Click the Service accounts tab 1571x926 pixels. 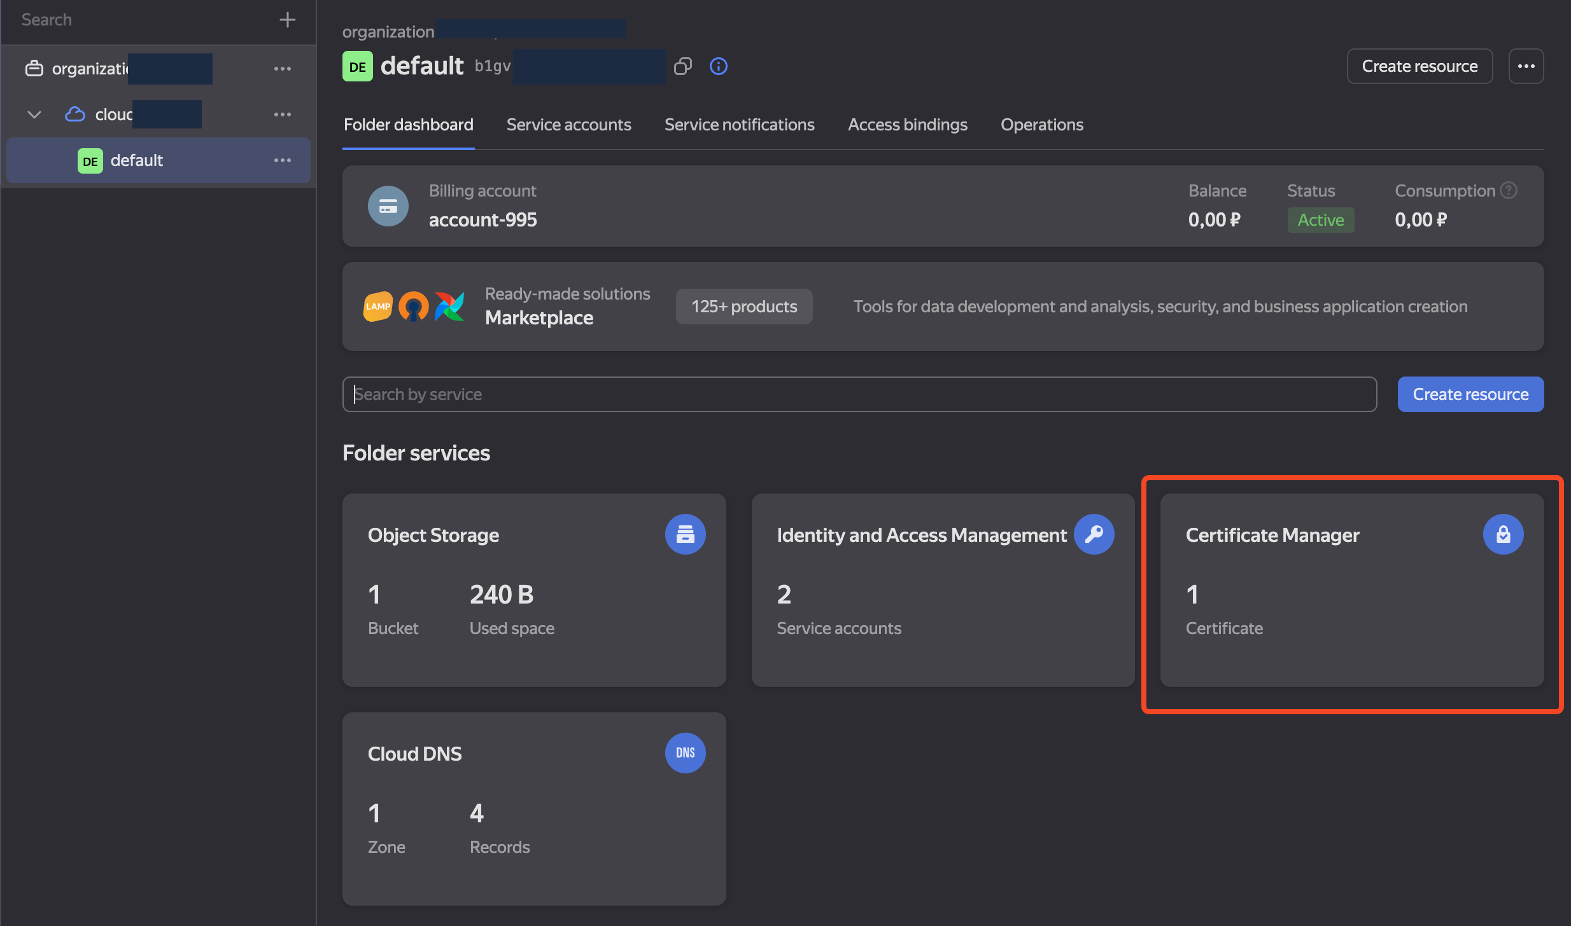click(568, 123)
